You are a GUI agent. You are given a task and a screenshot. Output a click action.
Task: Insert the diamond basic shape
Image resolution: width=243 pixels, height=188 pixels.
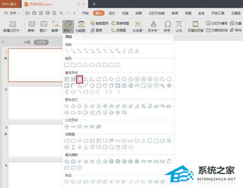[x=111, y=79]
